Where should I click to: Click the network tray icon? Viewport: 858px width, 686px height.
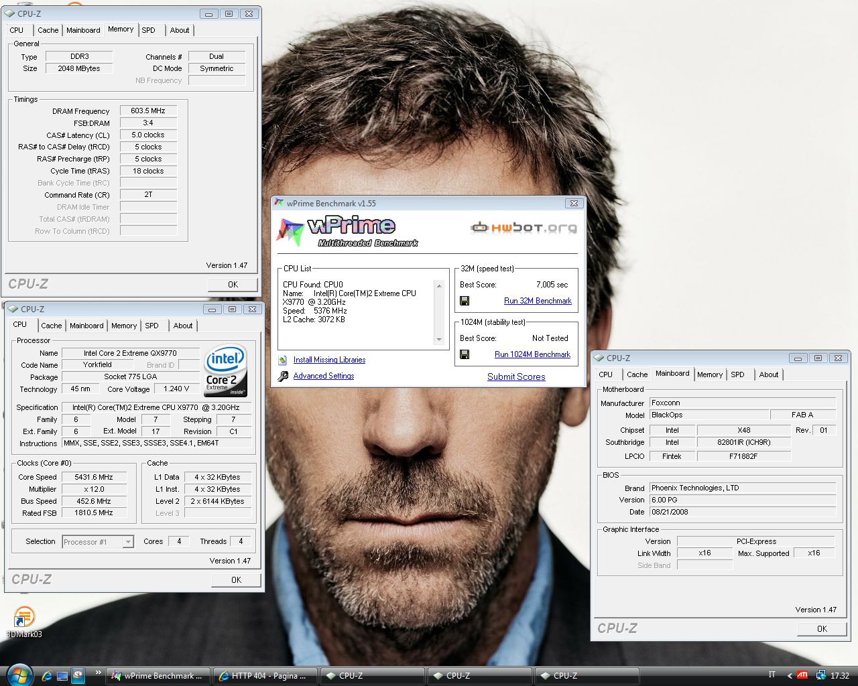click(x=820, y=675)
